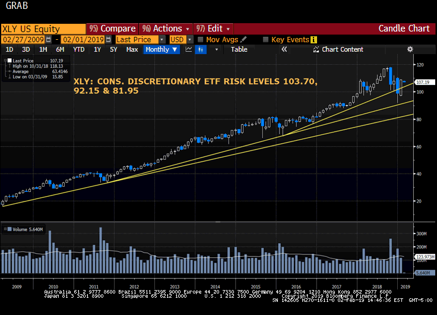Viewport: 437px width, 315px height.
Task: Click the 2019 time axis label
Action: tap(405, 286)
